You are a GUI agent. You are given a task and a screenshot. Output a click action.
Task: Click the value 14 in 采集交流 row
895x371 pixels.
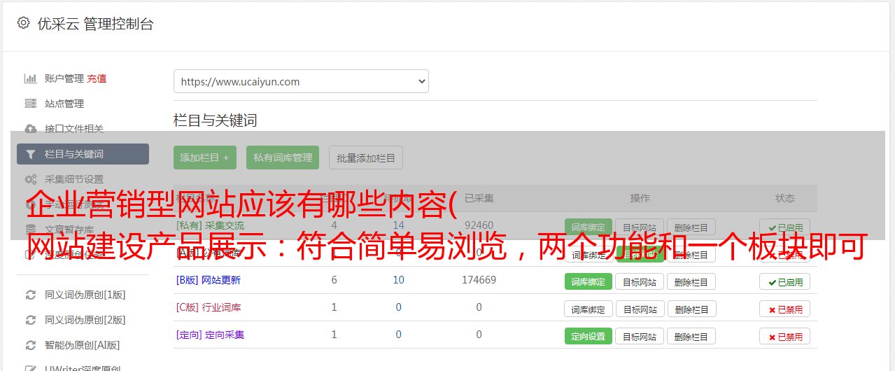click(399, 225)
